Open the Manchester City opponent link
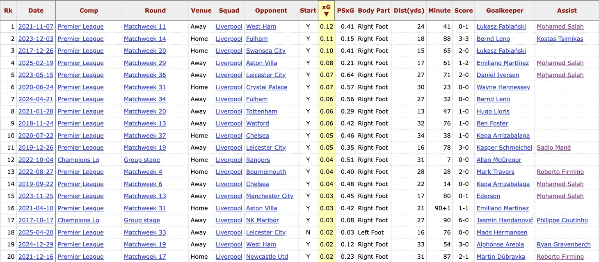Viewport: 599px width, 262px height. [270, 196]
